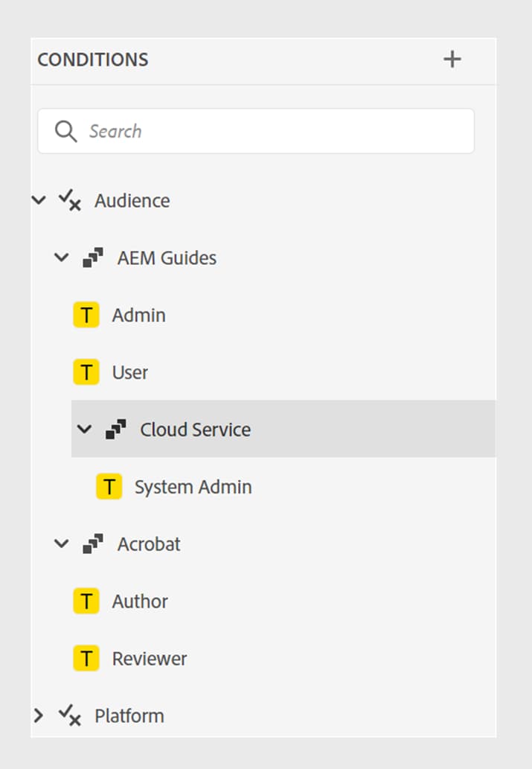Click the Acrobat group icon

[x=93, y=544]
